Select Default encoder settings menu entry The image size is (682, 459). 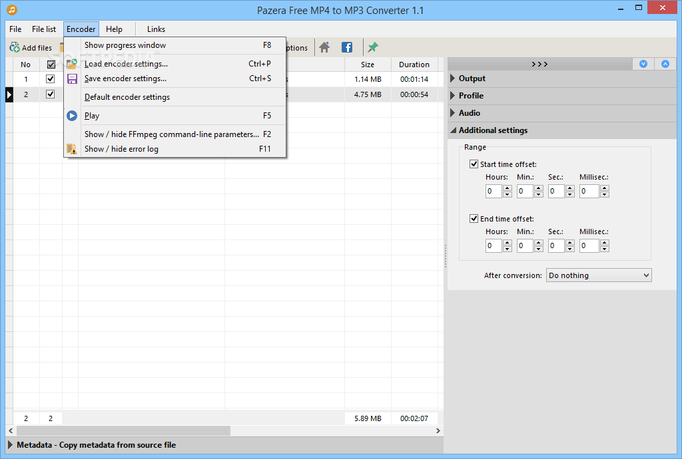click(175, 97)
